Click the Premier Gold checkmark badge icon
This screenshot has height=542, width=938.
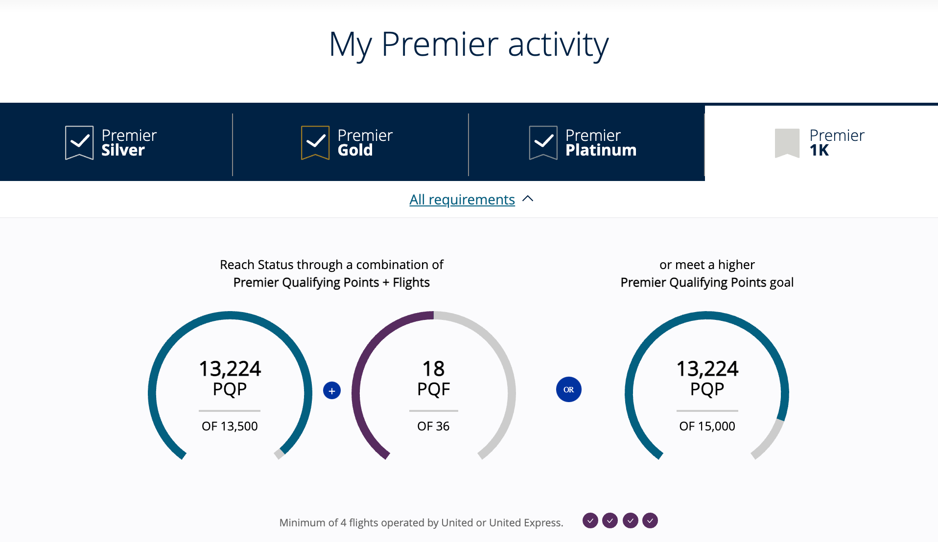[x=315, y=142]
